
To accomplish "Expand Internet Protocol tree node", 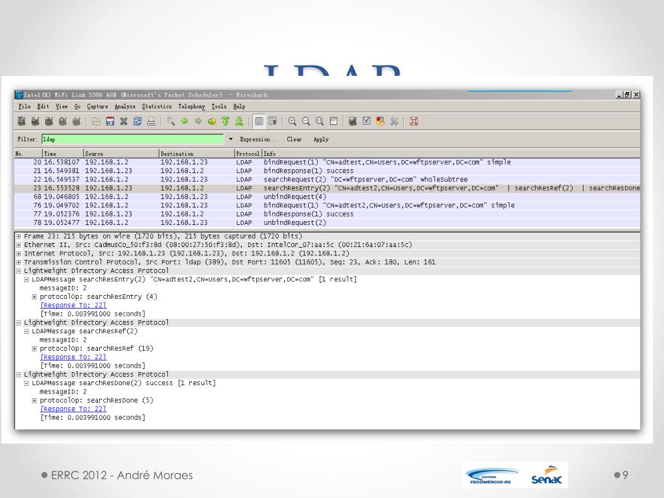I will [x=19, y=254].
